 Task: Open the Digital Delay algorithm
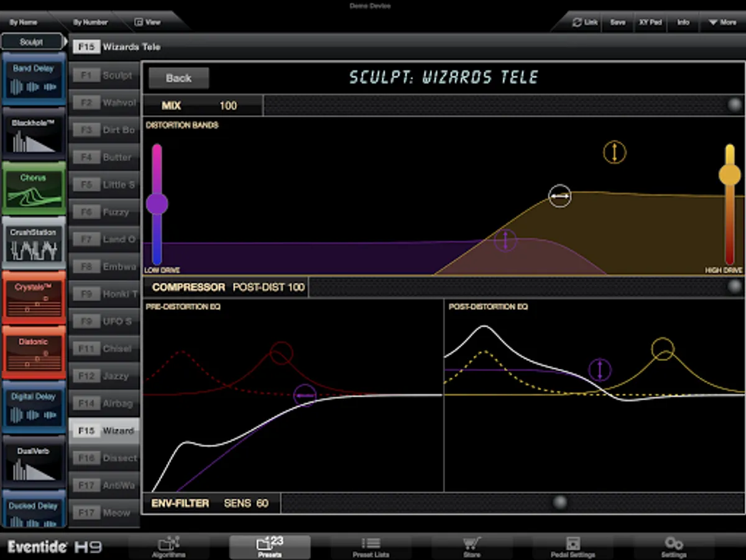pyautogui.click(x=33, y=408)
